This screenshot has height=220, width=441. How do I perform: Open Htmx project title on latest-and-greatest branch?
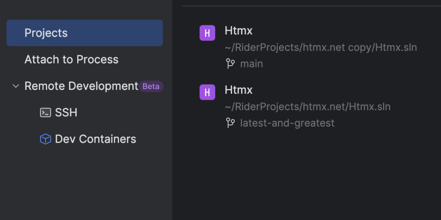coord(239,90)
